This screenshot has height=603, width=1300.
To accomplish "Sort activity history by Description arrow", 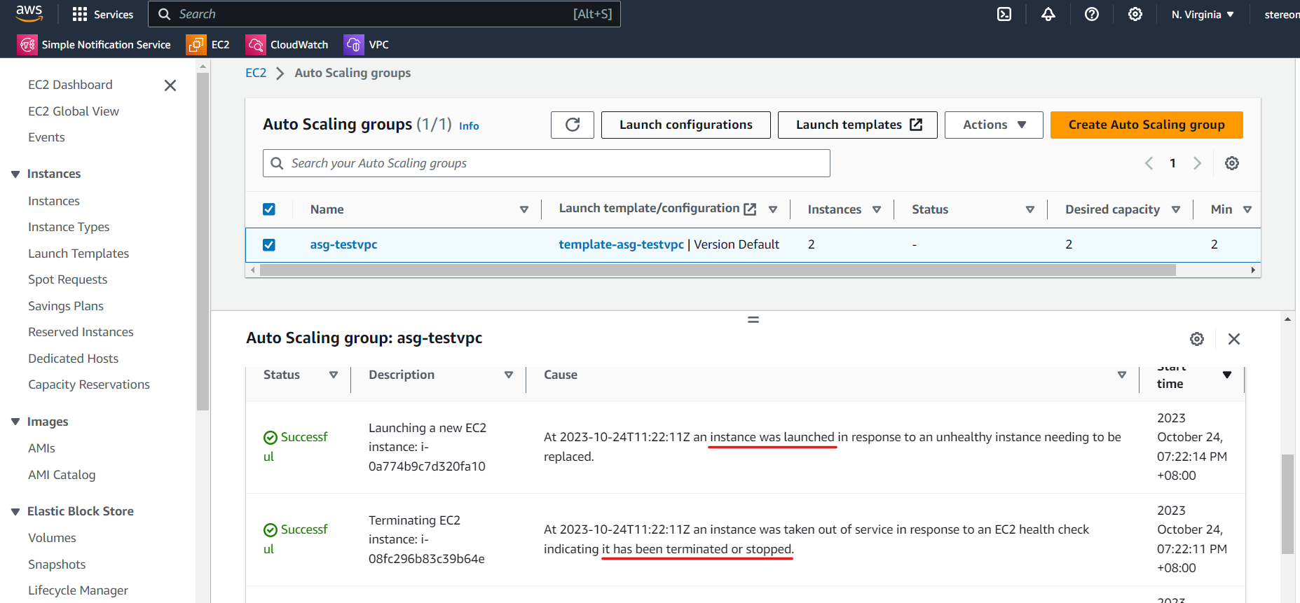I will click(x=509, y=375).
